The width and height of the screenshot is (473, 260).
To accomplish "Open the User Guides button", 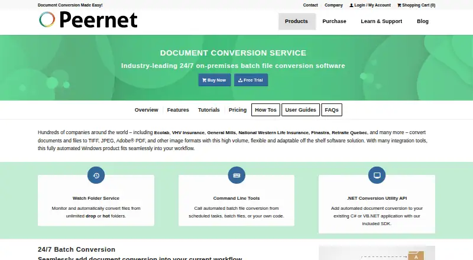I will tap(301, 110).
